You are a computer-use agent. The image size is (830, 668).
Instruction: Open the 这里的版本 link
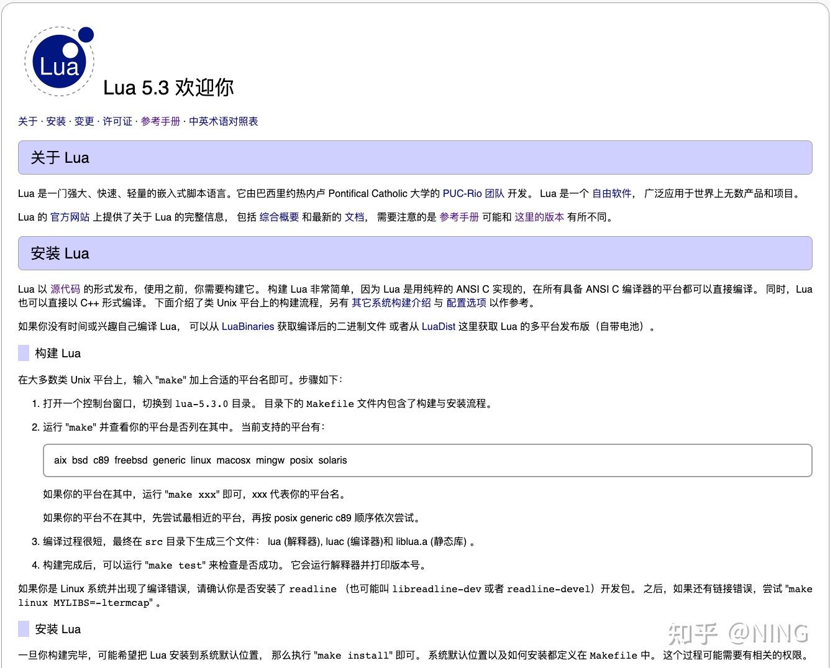[539, 217]
